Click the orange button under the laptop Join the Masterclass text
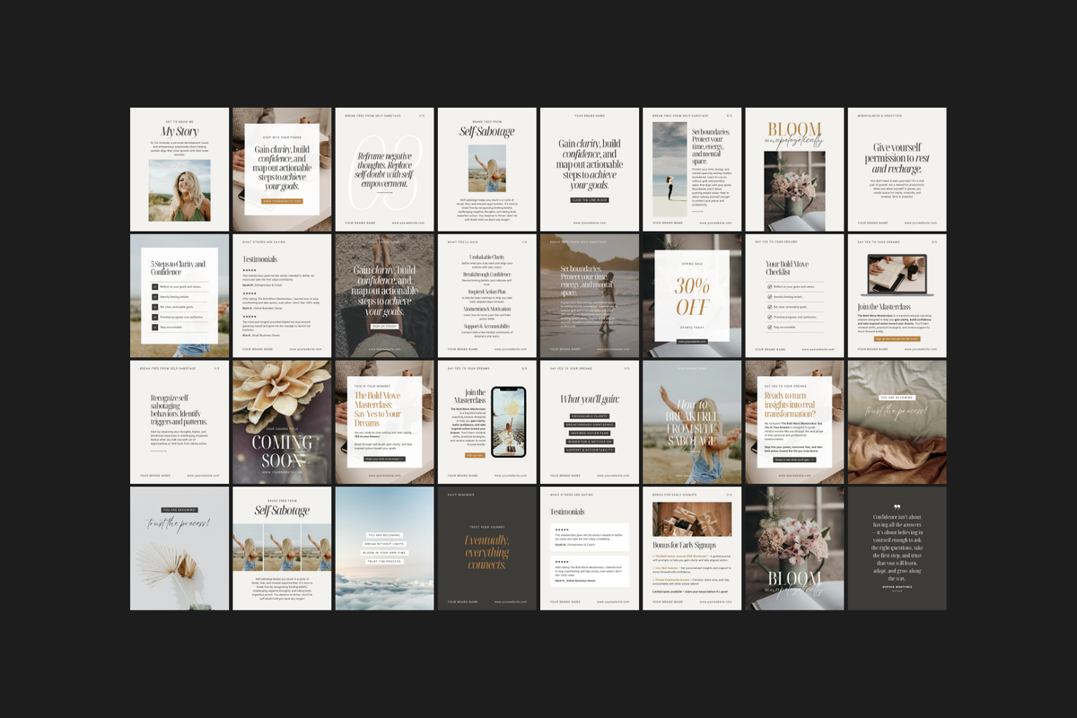The height and width of the screenshot is (718, 1077). coord(896,338)
